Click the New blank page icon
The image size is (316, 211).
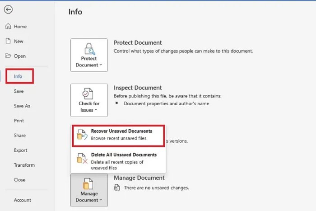coord(8,41)
